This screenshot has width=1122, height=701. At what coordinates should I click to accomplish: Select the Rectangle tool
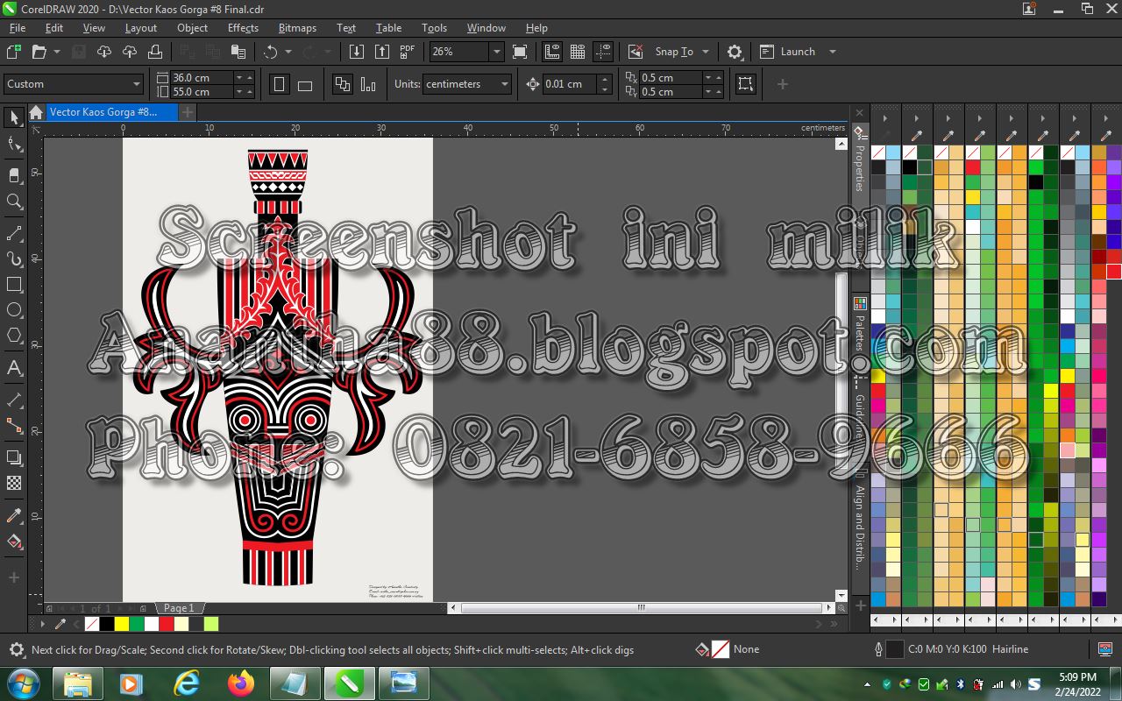[14, 285]
